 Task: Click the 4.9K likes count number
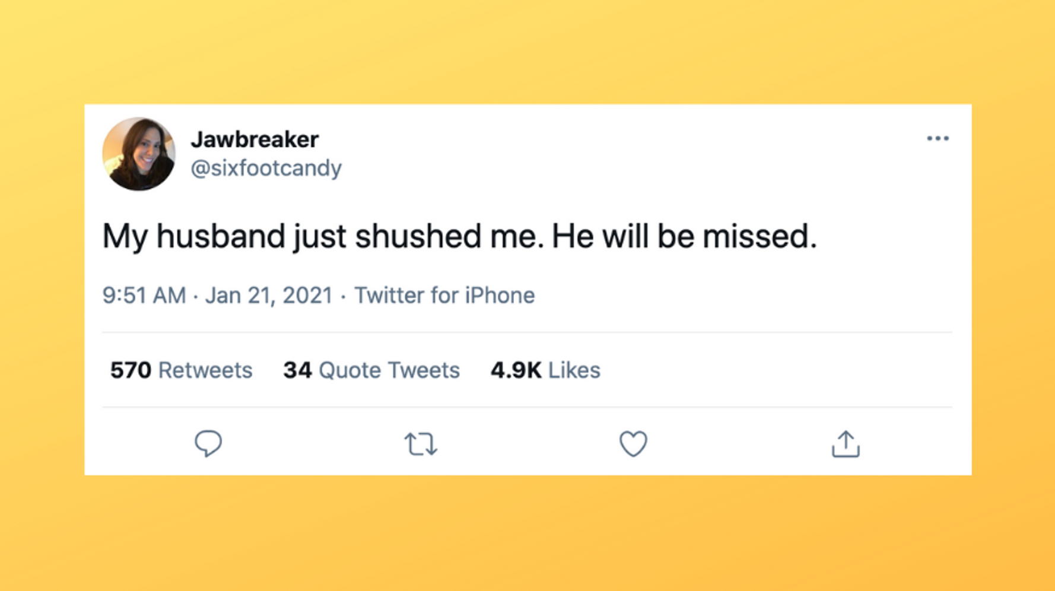pyautogui.click(x=516, y=370)
